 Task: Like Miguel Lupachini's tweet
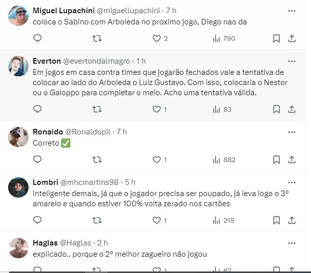tap(157, 38)
